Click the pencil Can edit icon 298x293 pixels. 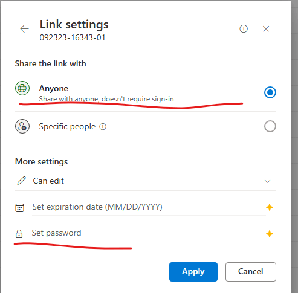[x=22, y=181]
